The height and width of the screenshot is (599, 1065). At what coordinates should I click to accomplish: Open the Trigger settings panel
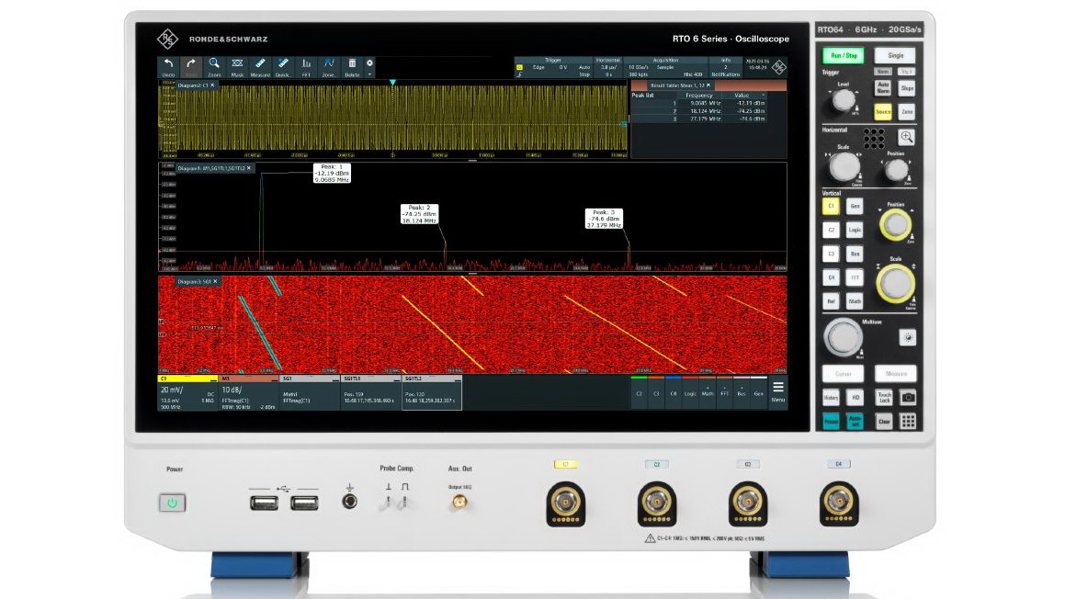pos(553,67)
